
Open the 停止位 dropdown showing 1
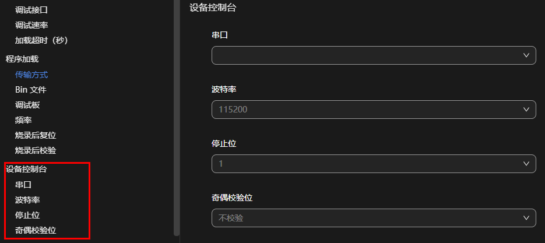tap(373, 164)
